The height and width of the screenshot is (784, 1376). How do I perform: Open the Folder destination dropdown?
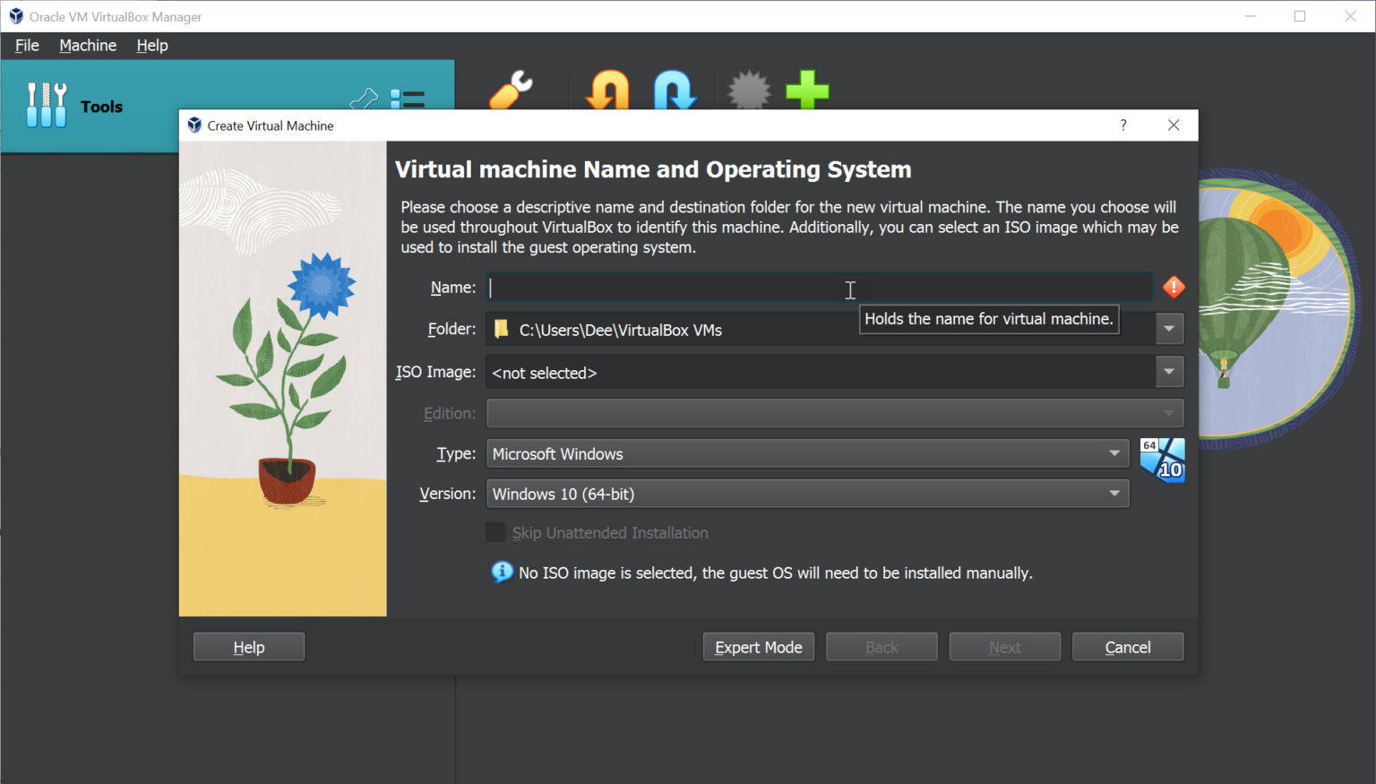pos(1168,328)
